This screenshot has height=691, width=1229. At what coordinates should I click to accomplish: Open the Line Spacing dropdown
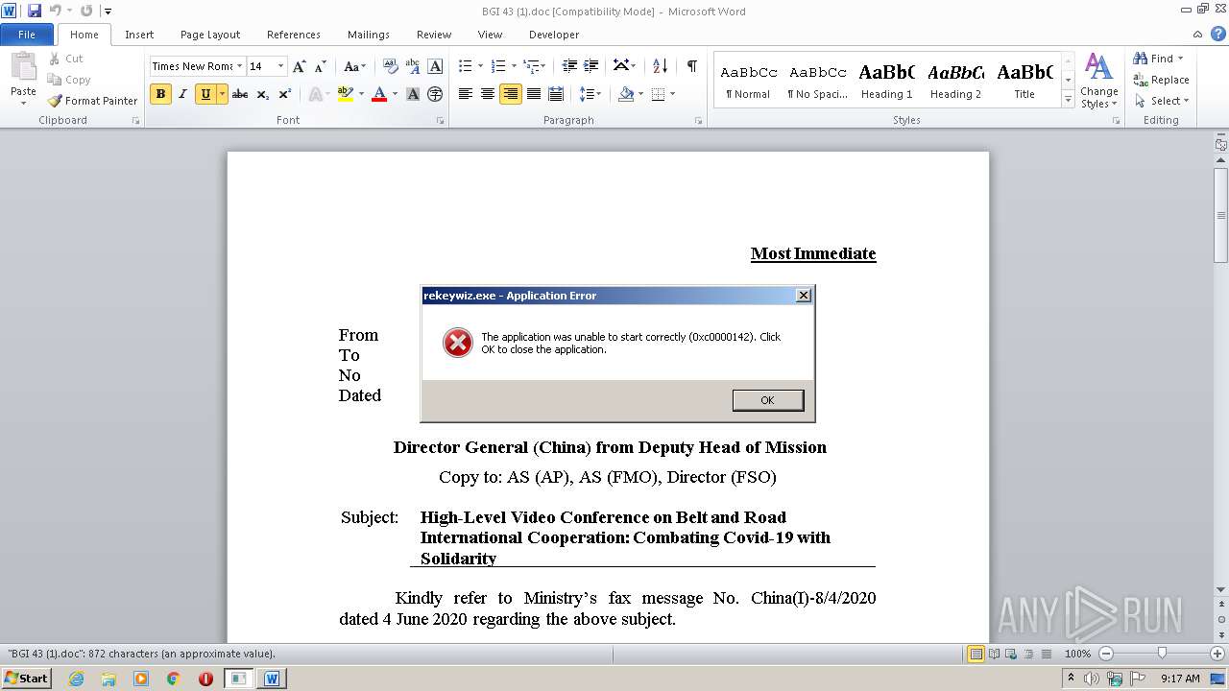coord(590,94)
